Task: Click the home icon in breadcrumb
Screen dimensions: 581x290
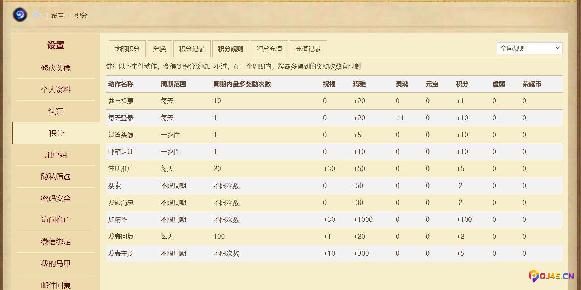Action: click(x=36, y=15)
